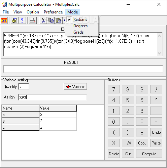
Task: Click the decimal point button
Action: [128, 122]
